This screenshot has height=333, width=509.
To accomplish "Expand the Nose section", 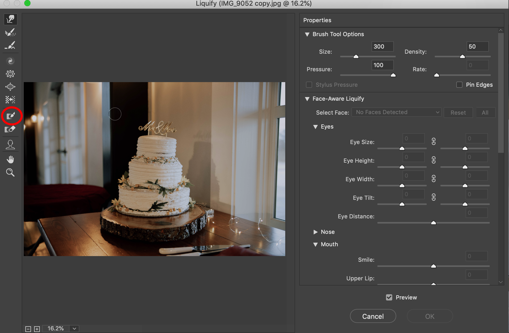I will pos(315,232).
